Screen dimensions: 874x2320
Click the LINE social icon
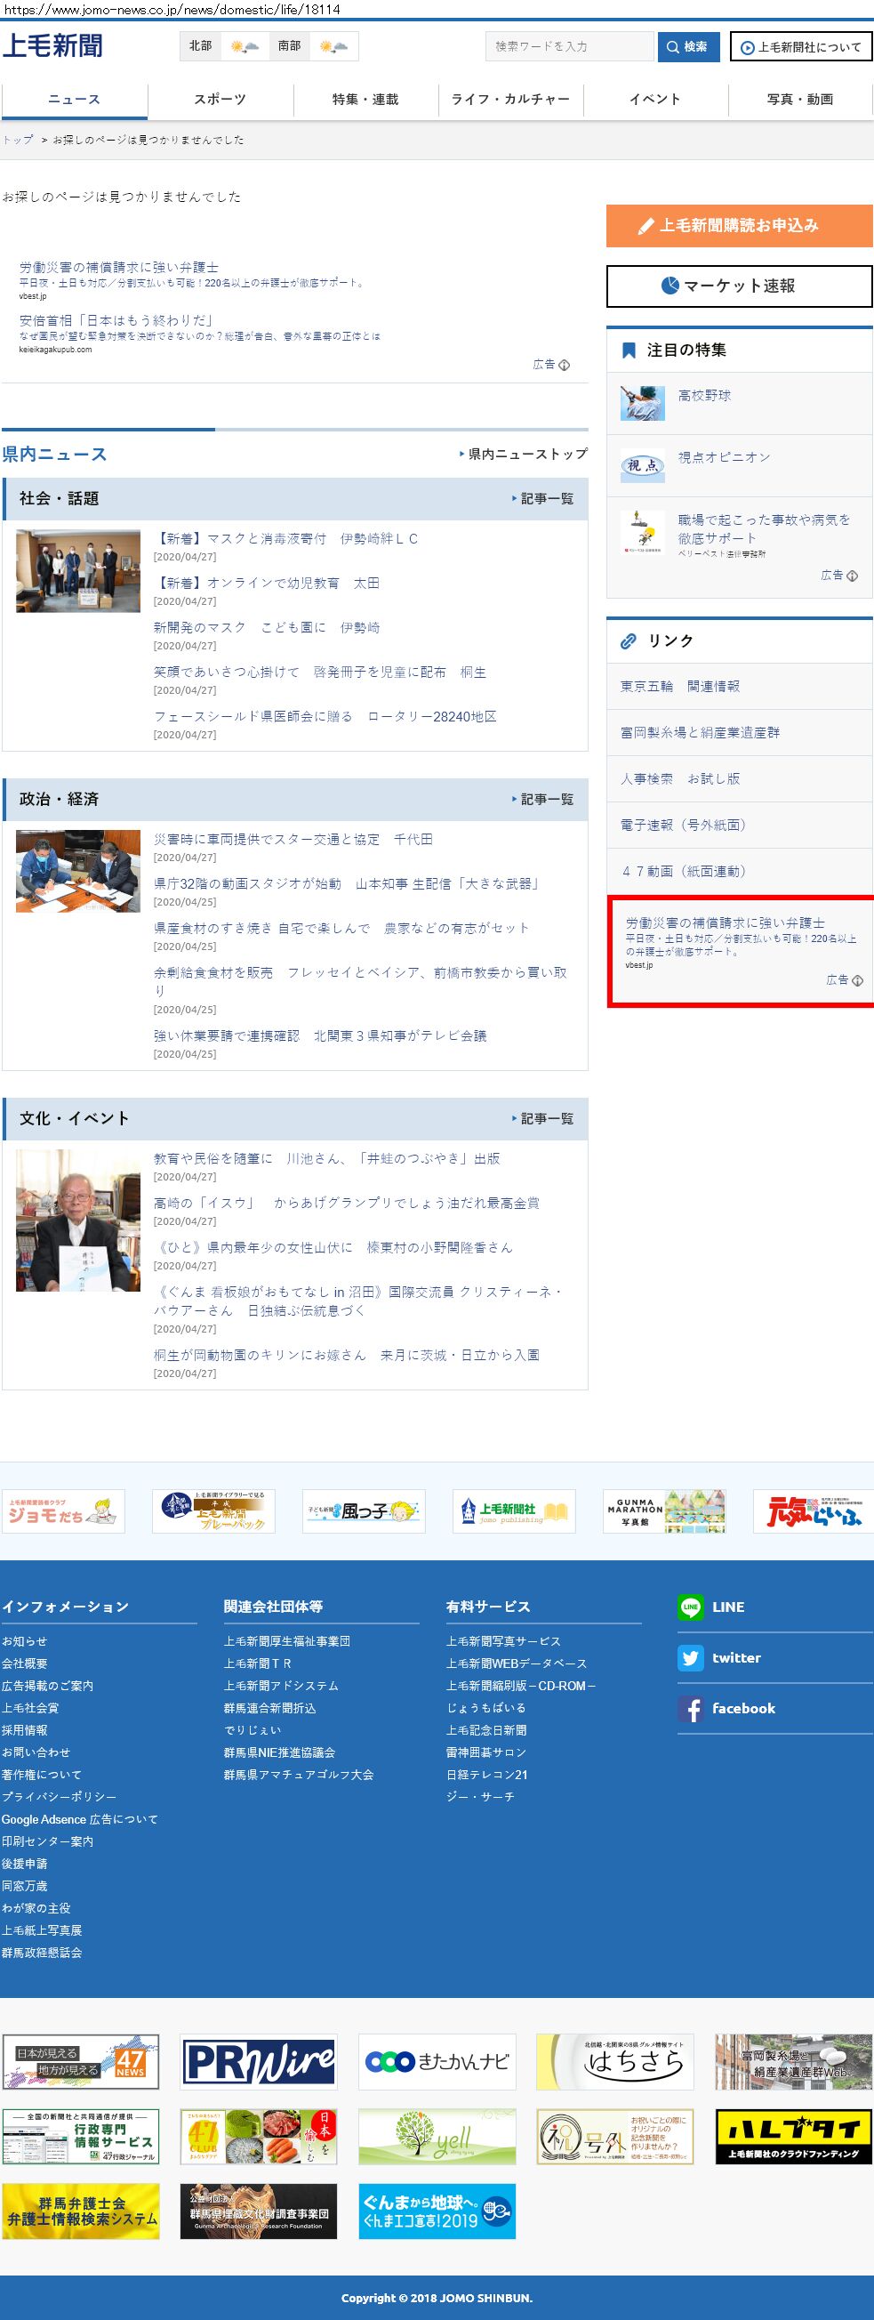tap(690, 1607)
